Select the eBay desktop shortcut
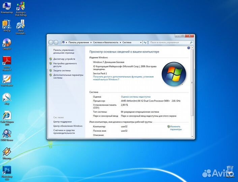The image size is (238, 182). coord(7,99)
